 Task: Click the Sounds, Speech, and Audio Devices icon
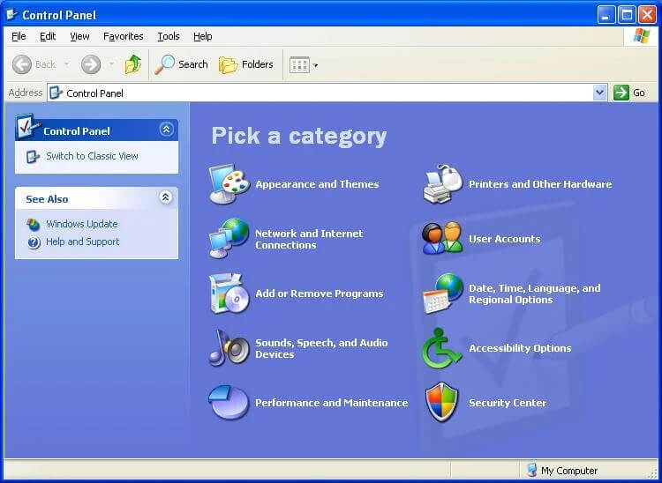coord(229,348)
